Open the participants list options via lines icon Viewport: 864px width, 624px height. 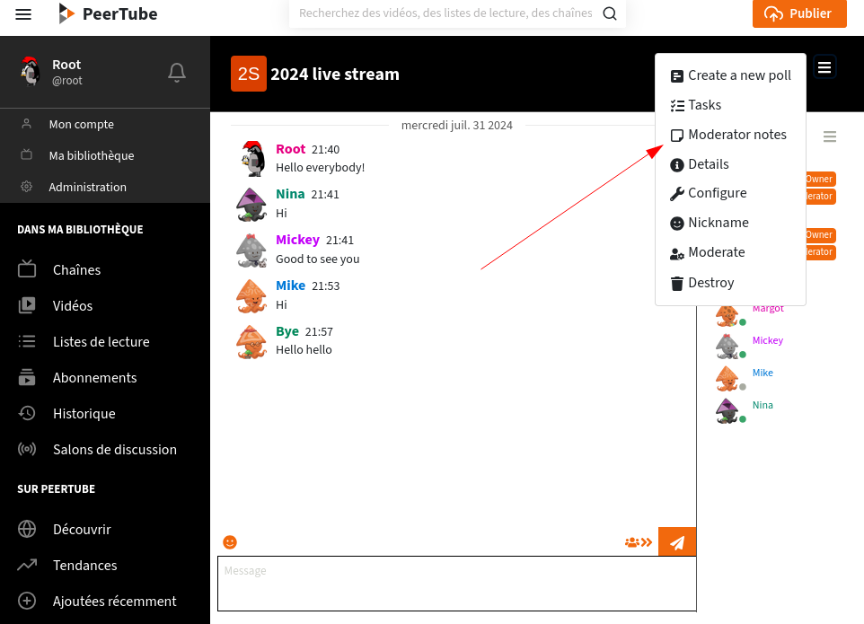[x=830, y=136]
